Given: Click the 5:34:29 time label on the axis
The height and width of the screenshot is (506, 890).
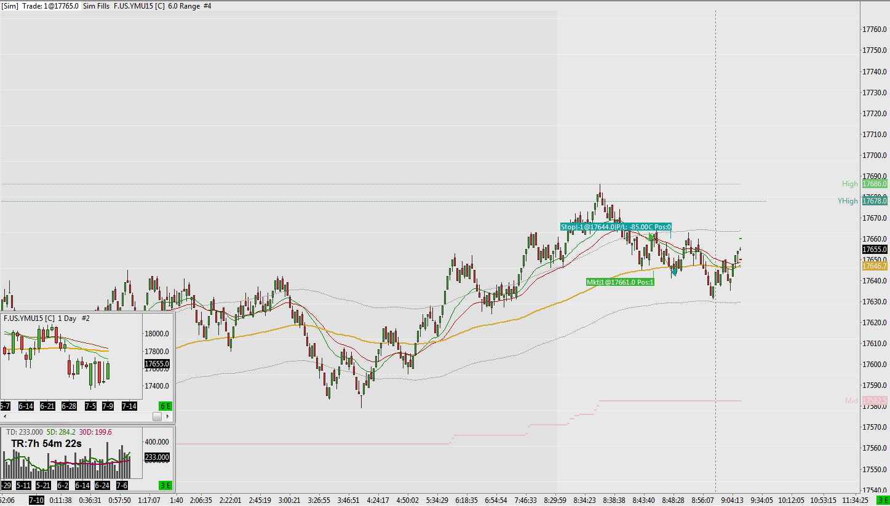Looking at the screenshot, I should [x=436, y=500].
